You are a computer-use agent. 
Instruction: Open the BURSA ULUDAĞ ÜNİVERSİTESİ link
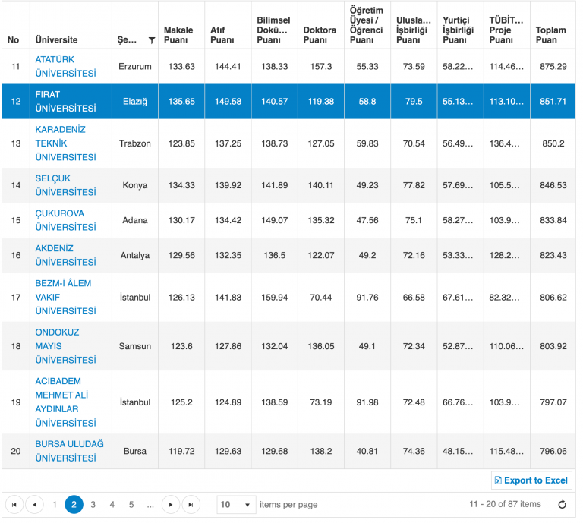[70, 451]
